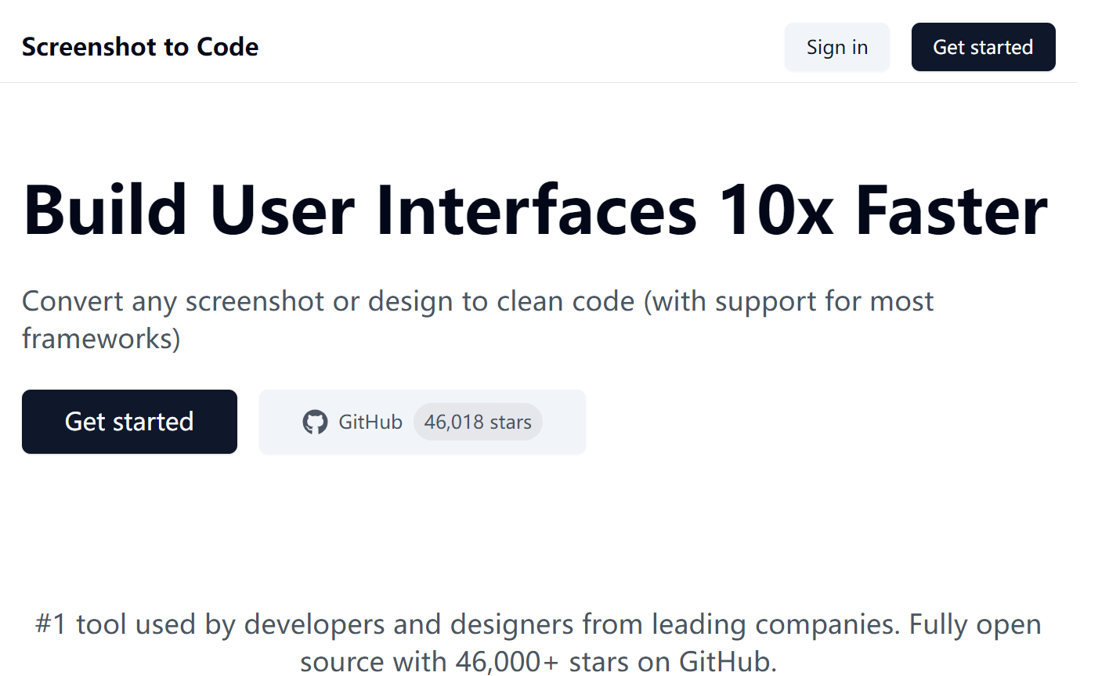Click the word "Build" in the headline
The image size is (1109, 676).
click(106, 210)
